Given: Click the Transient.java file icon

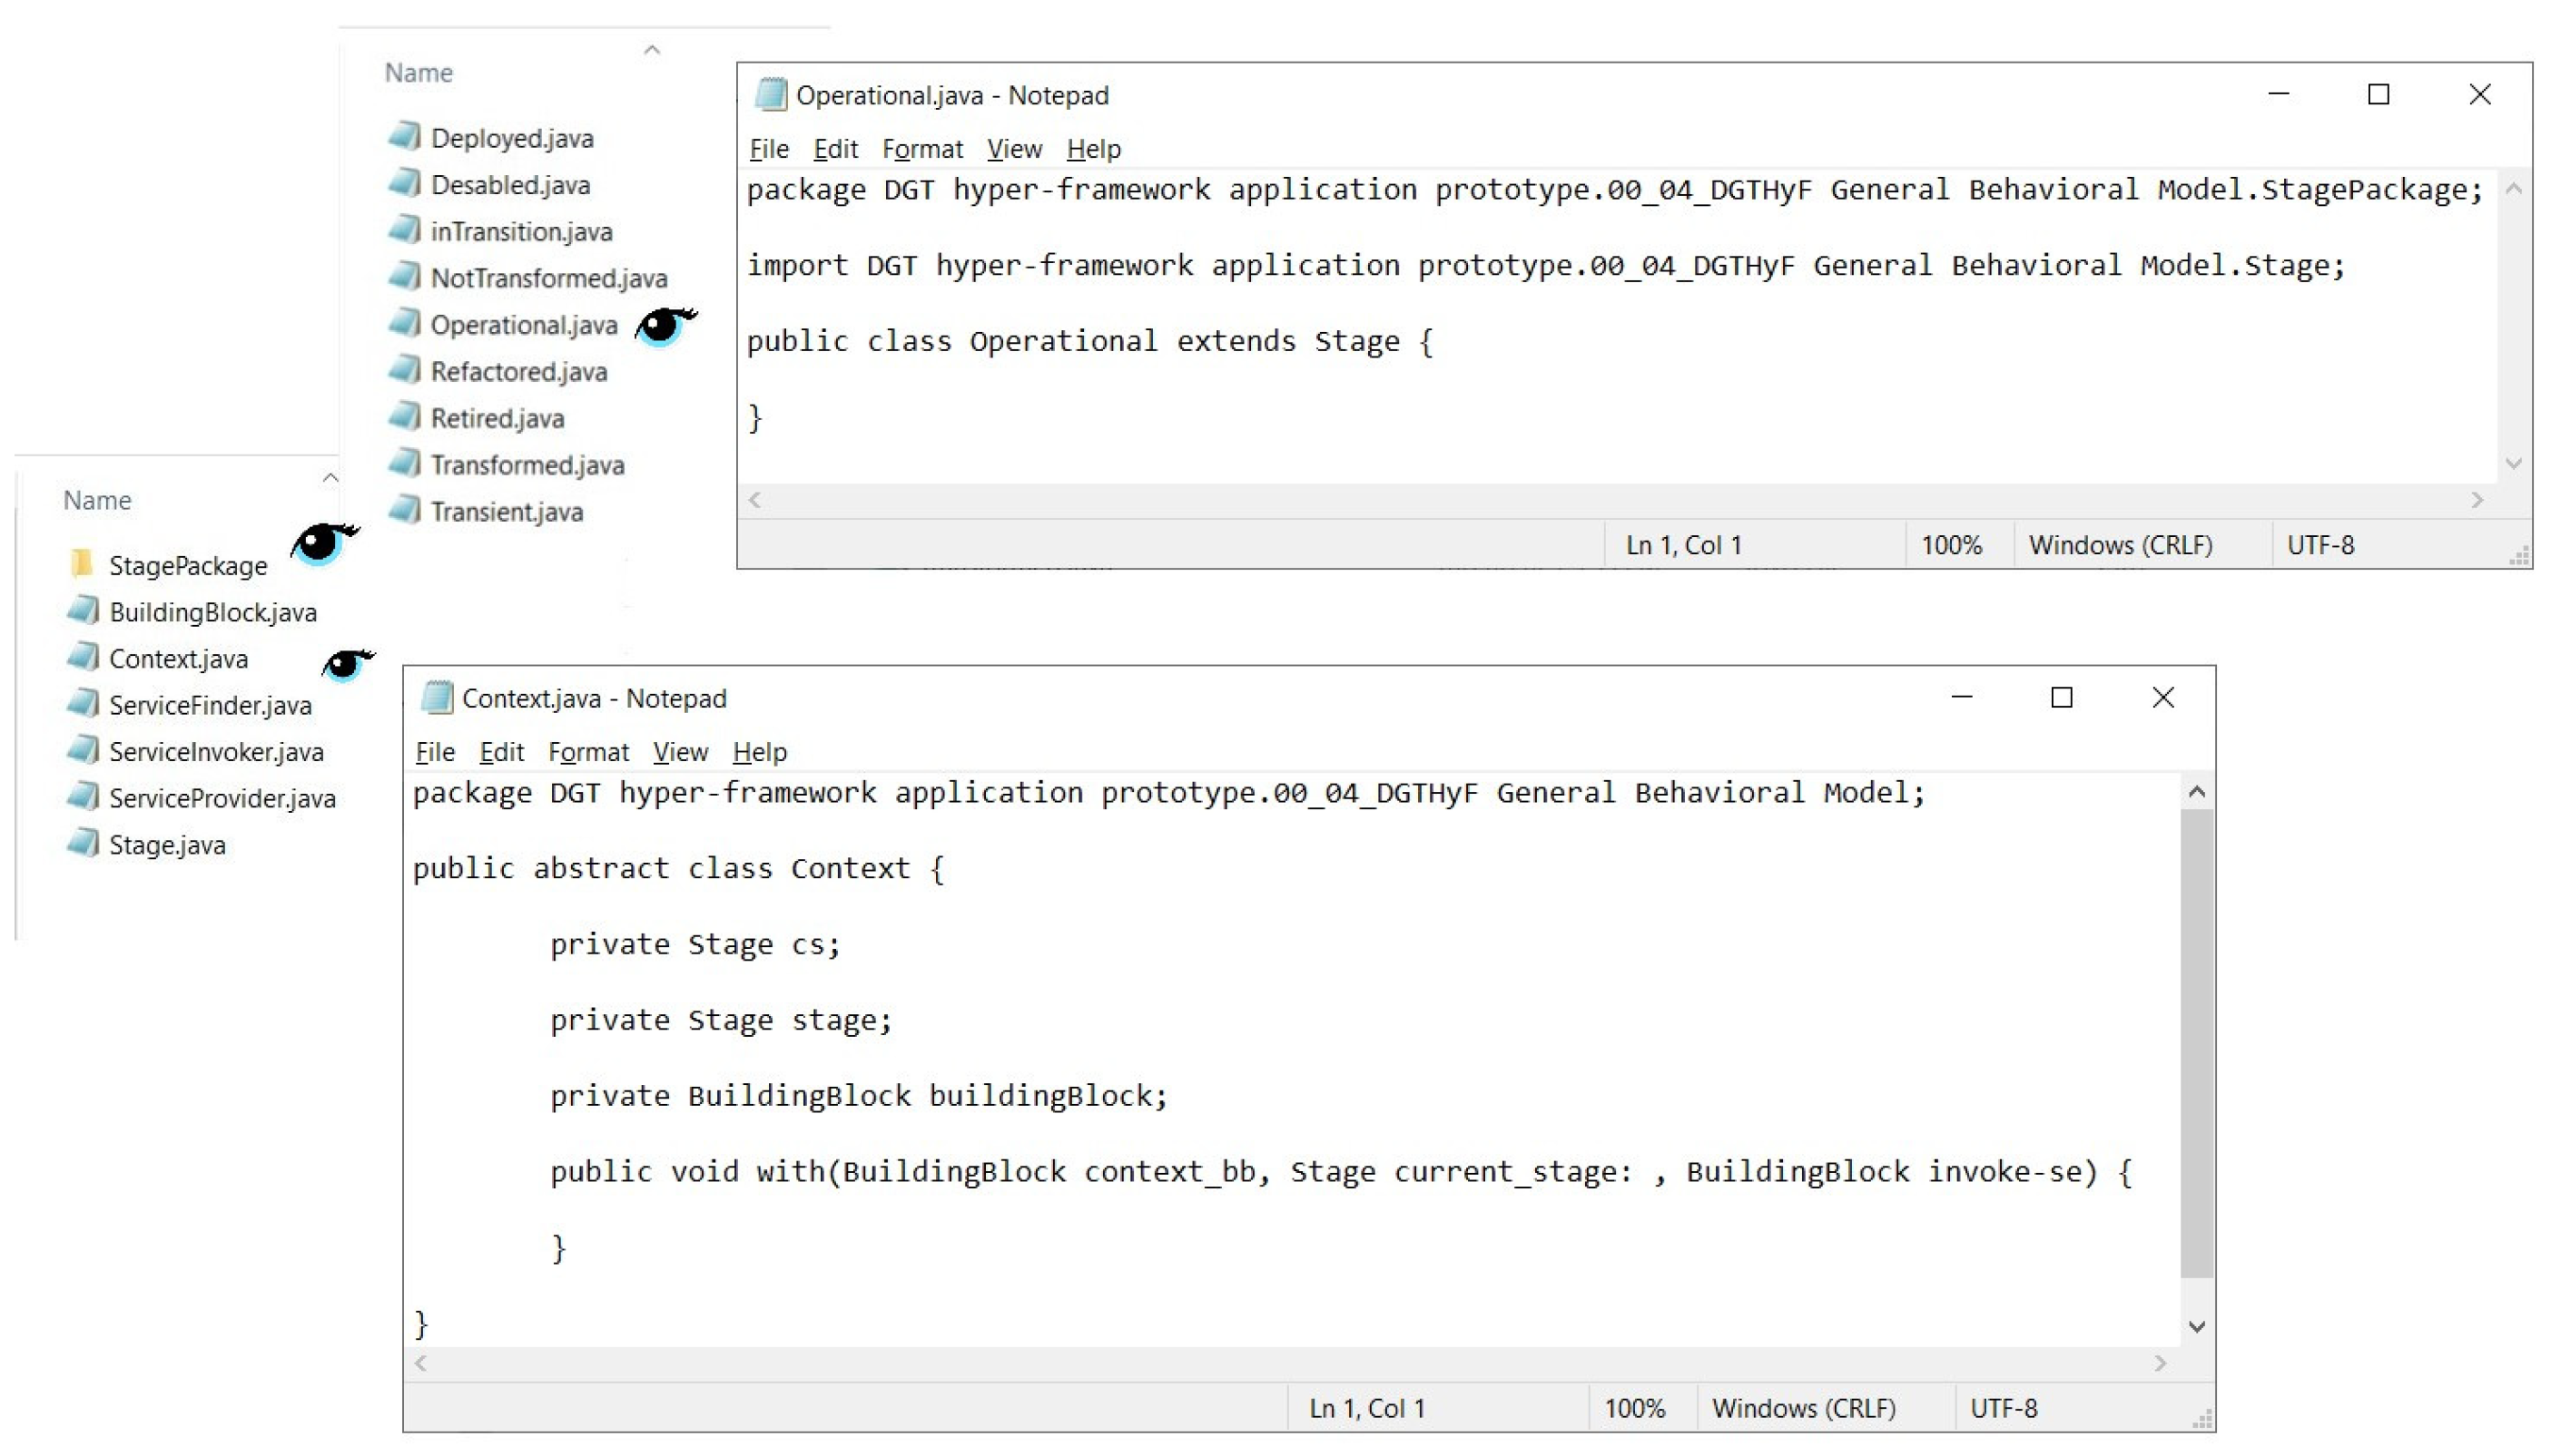Looking at the screenshot, I should pyautogui.click(x=404, y=510).
